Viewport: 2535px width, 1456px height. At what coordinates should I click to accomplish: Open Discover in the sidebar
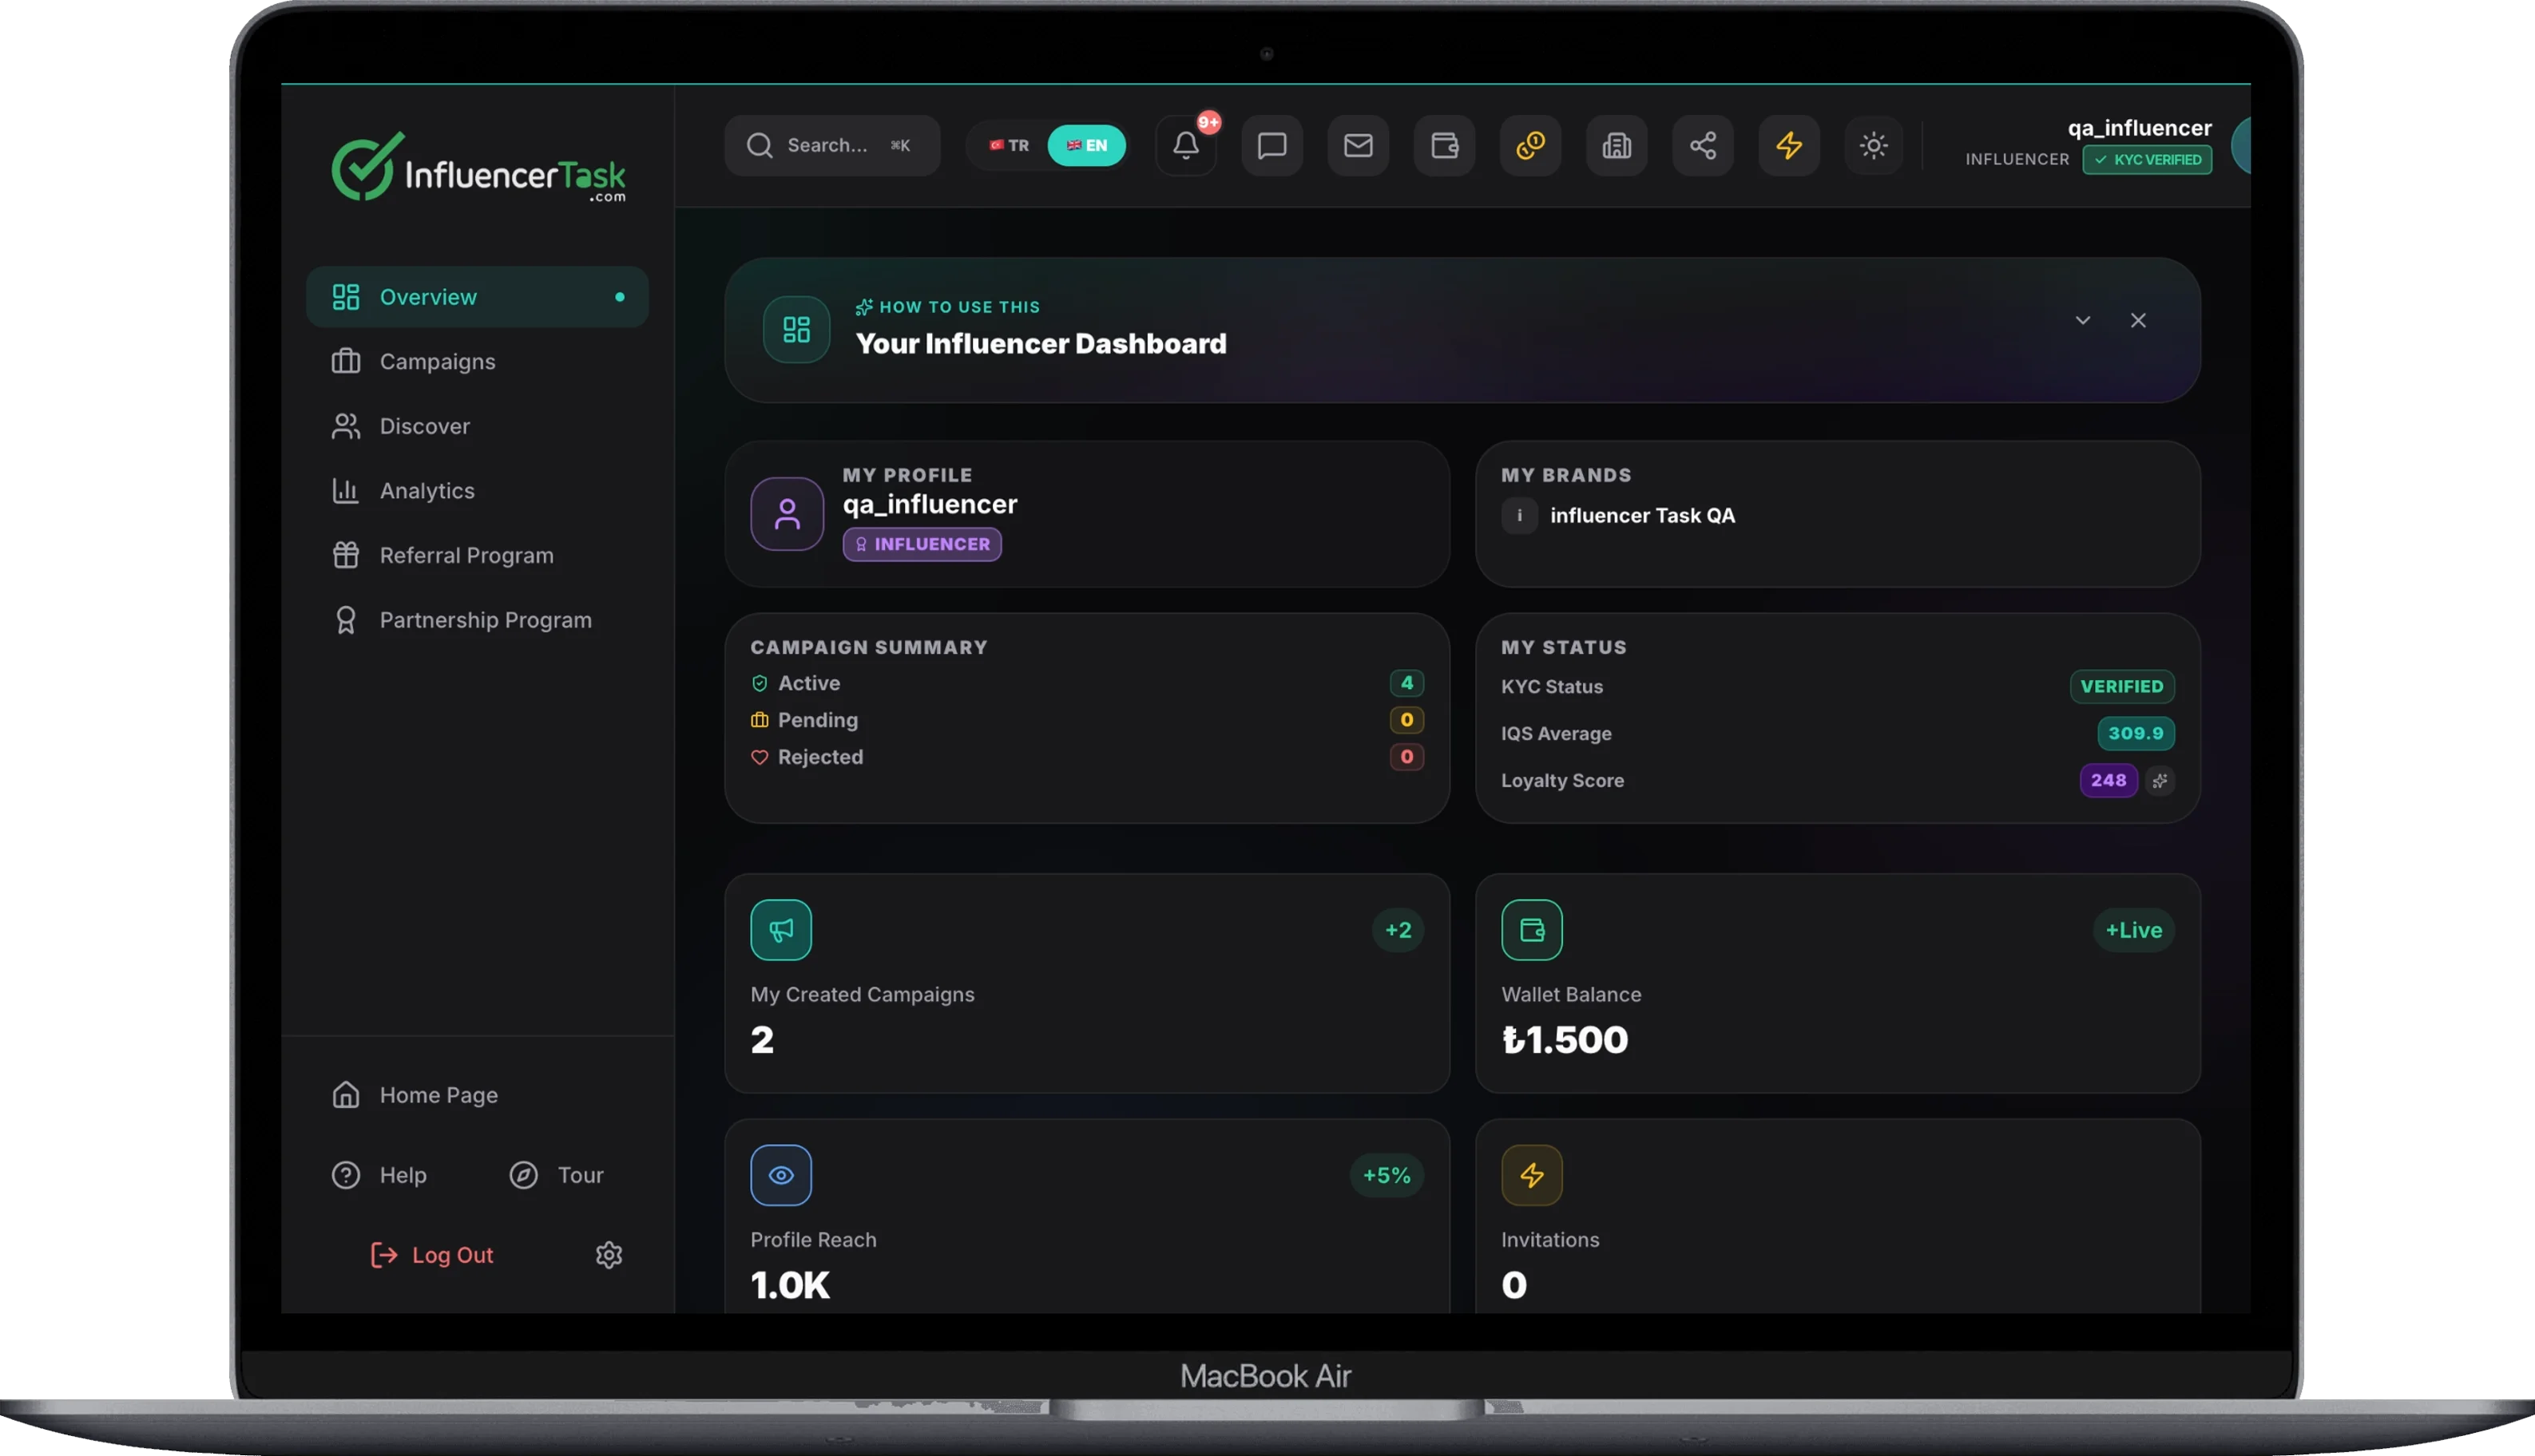(x=477, y=426)
